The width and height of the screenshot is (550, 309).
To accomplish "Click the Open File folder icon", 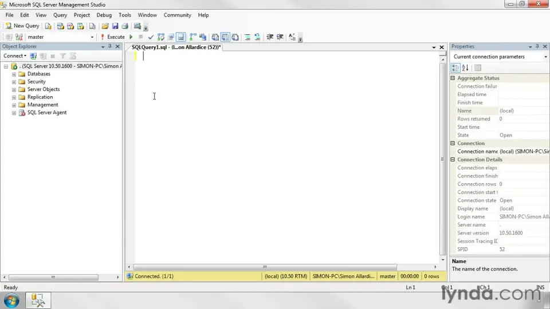I will point(105,26).
